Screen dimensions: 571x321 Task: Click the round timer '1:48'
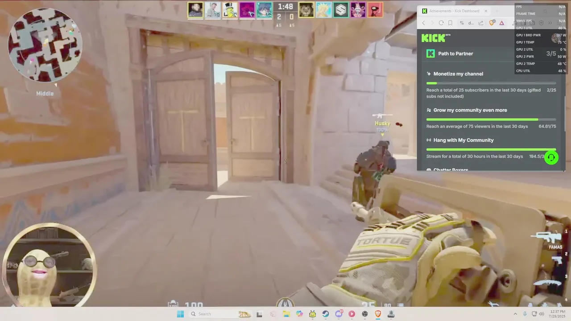point(285,7)
